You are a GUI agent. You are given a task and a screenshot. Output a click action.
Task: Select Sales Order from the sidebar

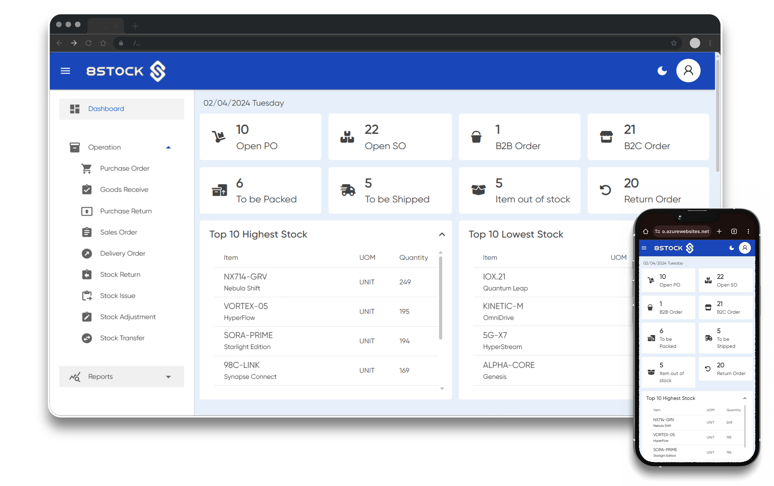(118, 232)
